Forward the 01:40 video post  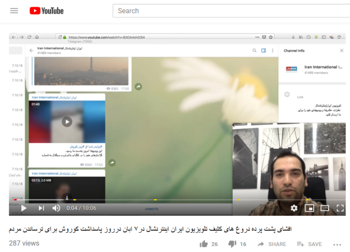tap(112, 162)
